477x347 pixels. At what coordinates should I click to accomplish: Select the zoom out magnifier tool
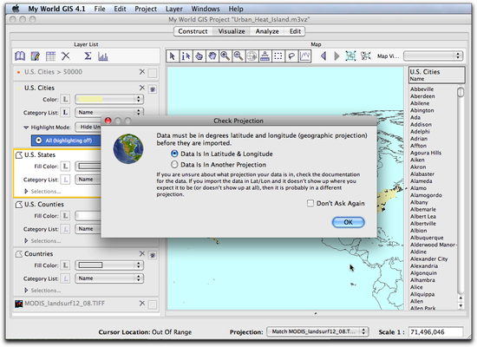point(238,56)
